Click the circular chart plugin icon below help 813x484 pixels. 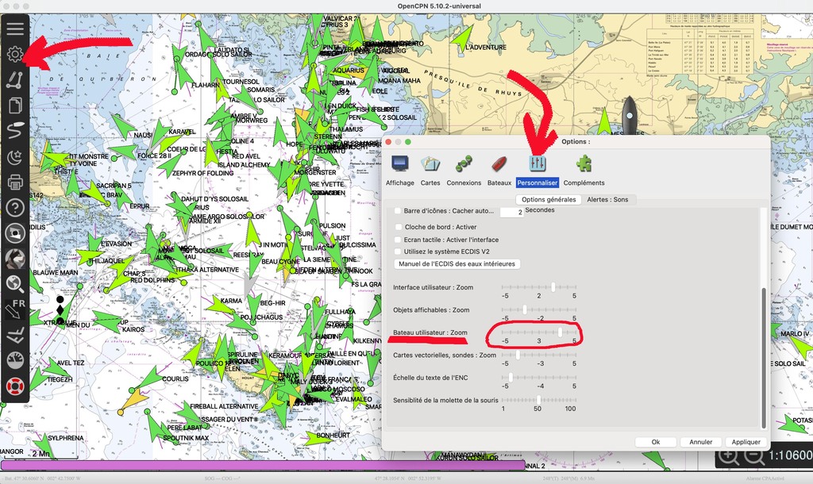coord(15,233)
